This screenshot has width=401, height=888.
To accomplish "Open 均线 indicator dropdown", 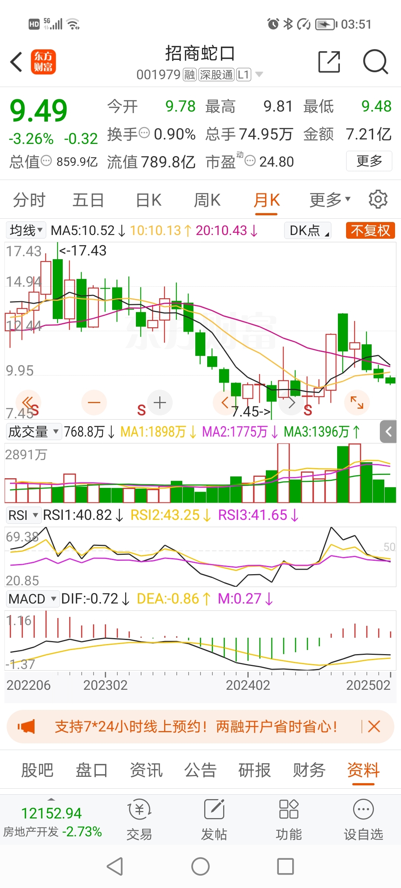I will 26,230.
